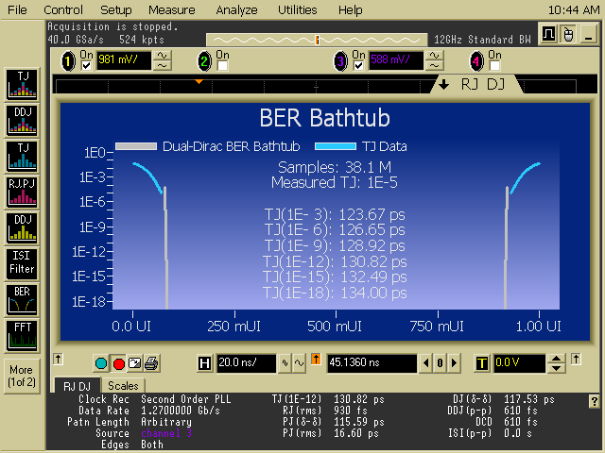Show the BER bathtub graph icon
The width and height of the screenshot is (605, 453).
21,299
